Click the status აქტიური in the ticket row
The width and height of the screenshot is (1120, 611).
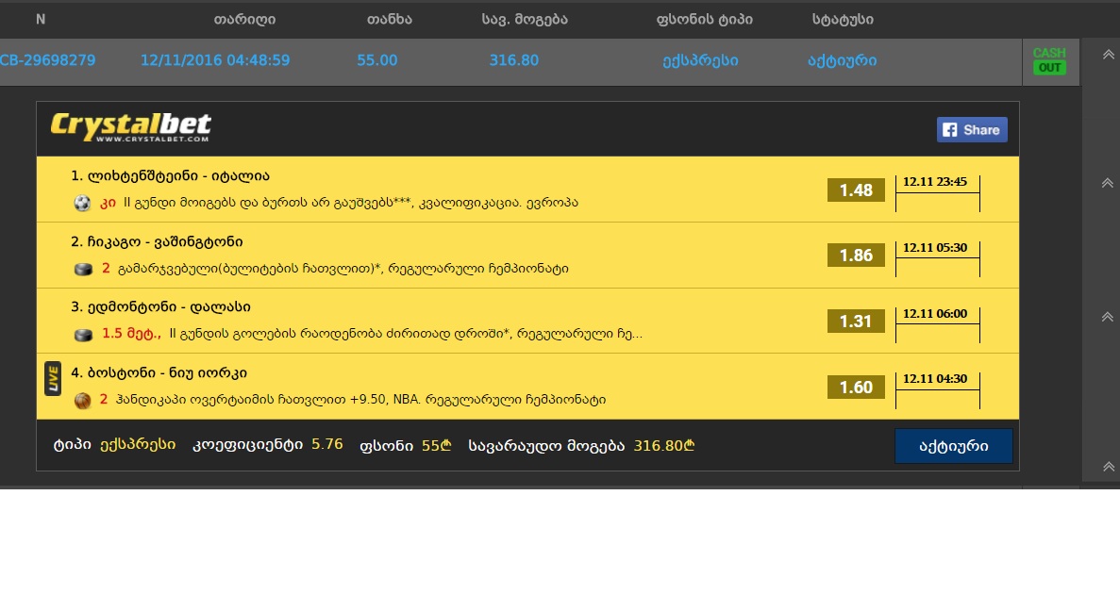click(x=843, y=60)
